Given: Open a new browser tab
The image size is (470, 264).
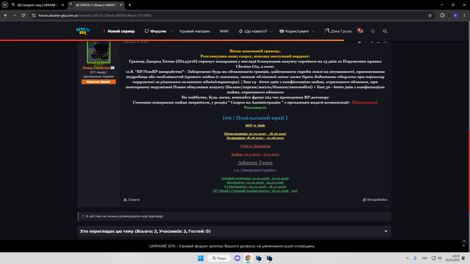Looking at the screenshot, I should pos(130,5).
